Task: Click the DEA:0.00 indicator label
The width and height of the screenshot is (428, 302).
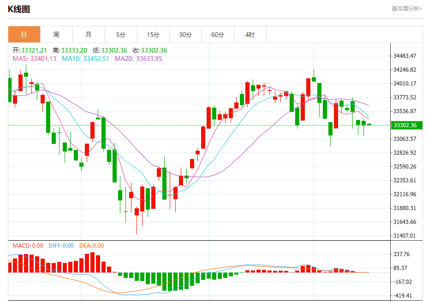Action: (x=91, y=246)
